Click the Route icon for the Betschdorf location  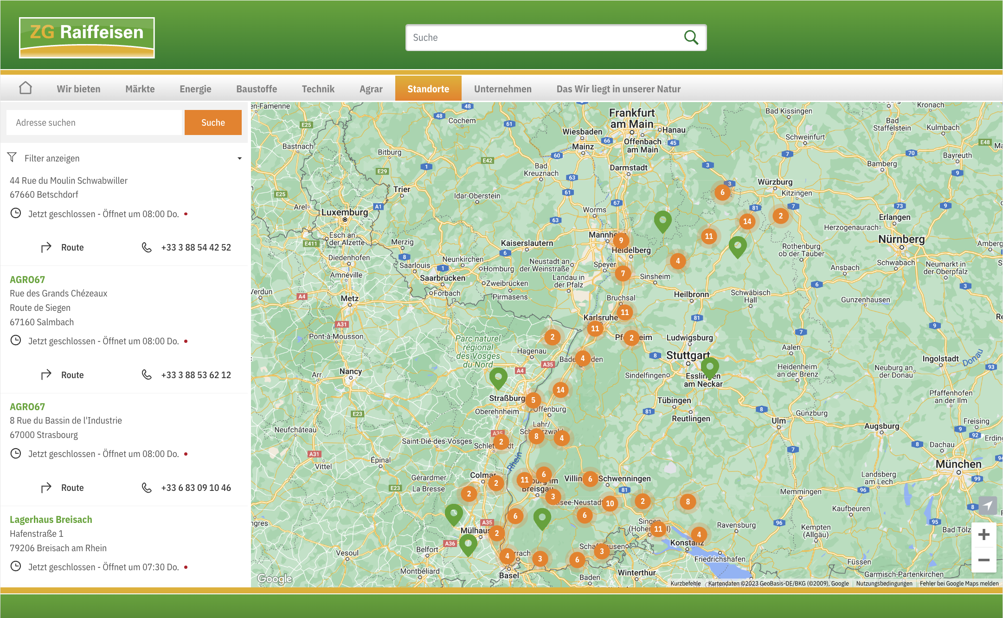pyautogui.click(x=45, y=247)
